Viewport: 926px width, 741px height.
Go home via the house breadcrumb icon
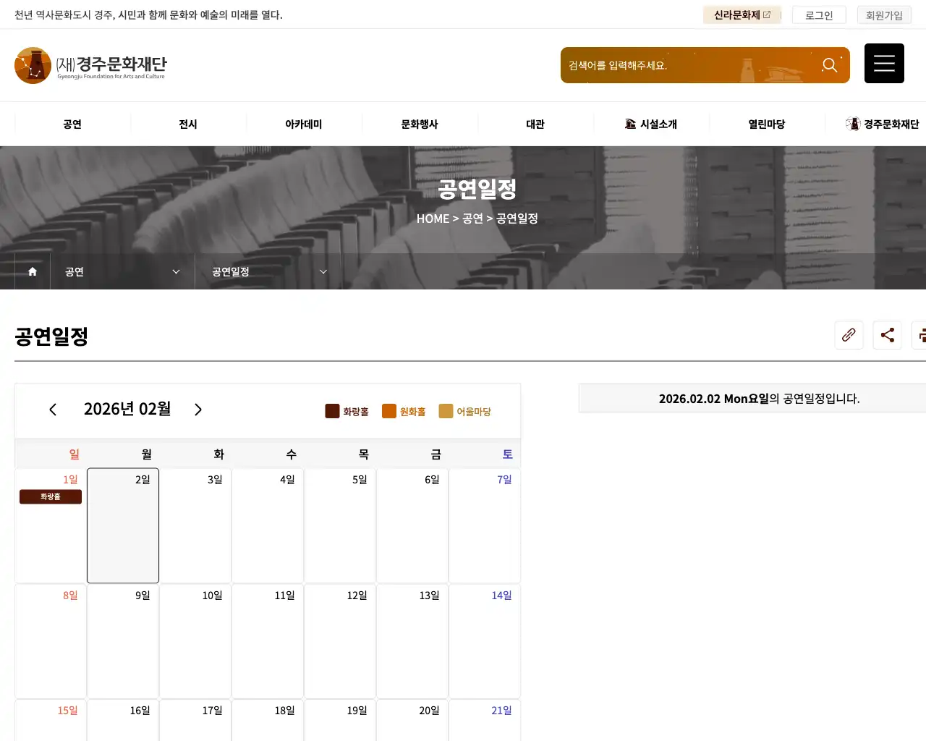click(x=32, y=271)
